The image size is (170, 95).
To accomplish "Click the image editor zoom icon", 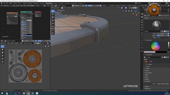I will [x=48, y=46].
